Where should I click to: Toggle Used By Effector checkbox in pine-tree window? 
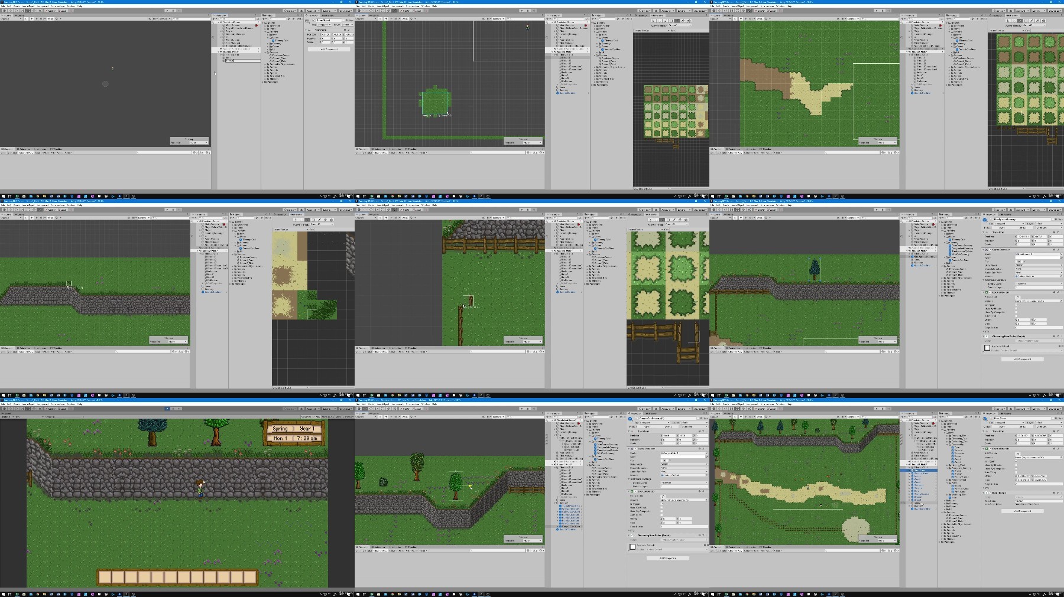[x=1016, y=309]
